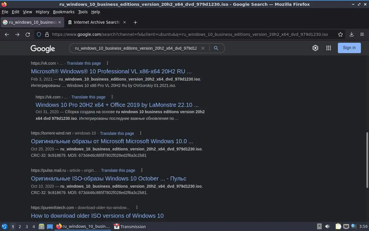Screen dimensions: 369x231
Task: Open the file manager from taskbar
Action: click(x=41, y=226)
